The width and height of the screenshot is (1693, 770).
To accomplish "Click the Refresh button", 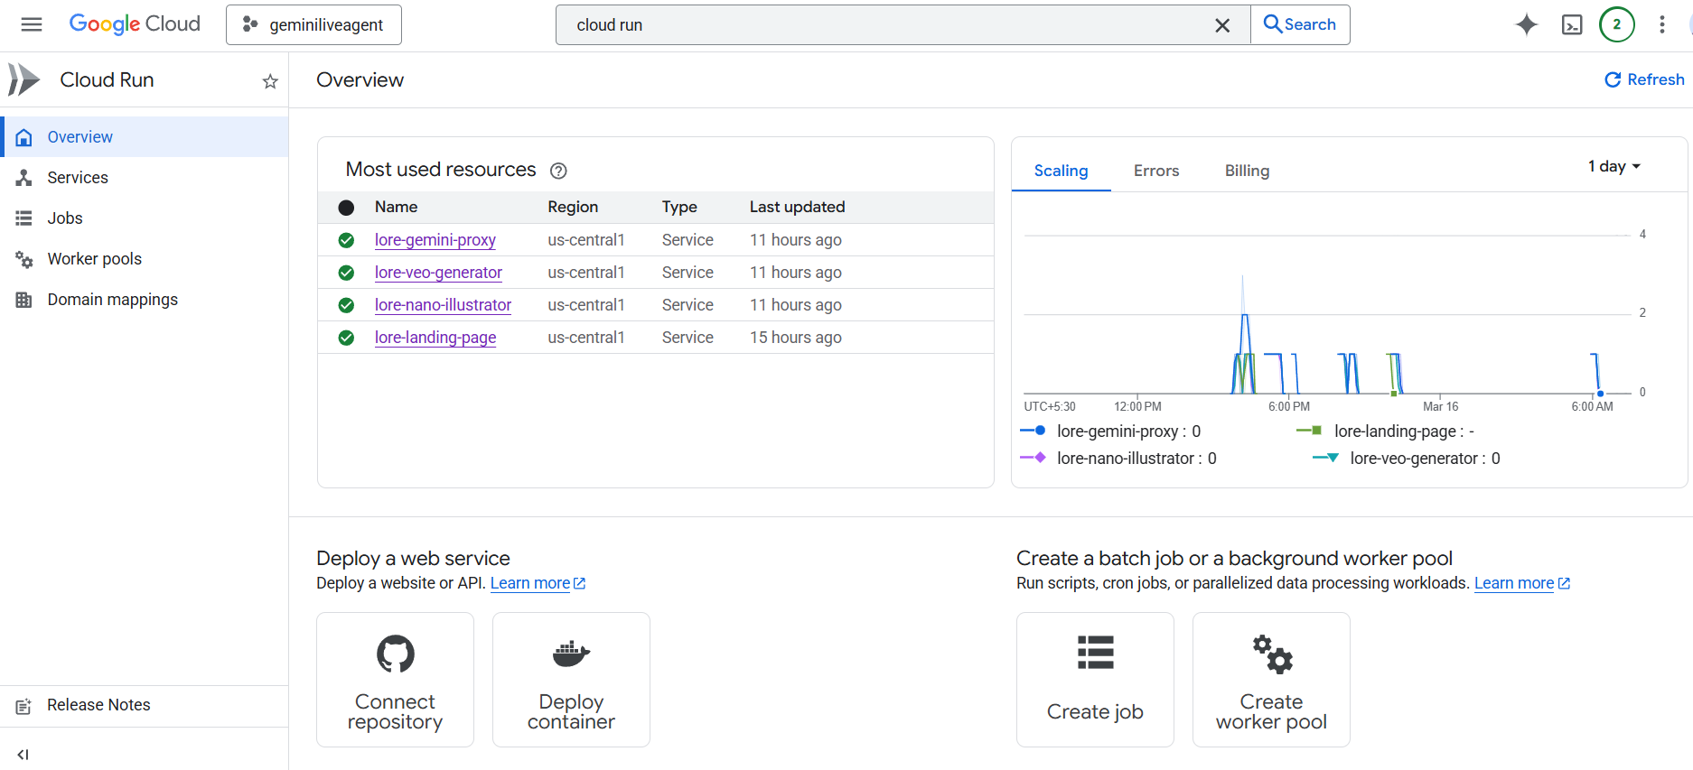I will pos(1644,79).
